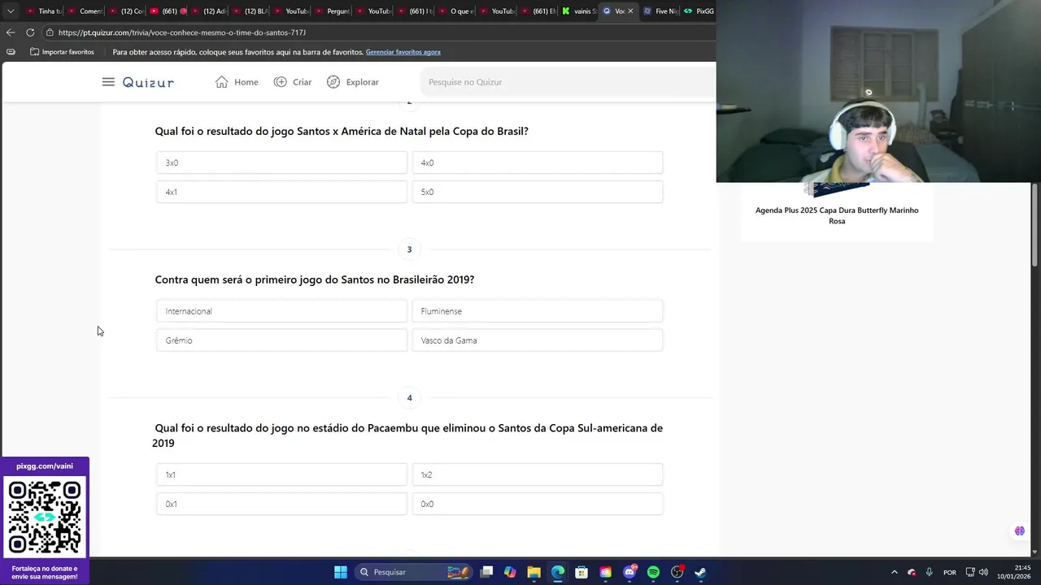Open Microsoft Edge from taskbar
The image size is (1041, 585).
(x=557, y=572)
